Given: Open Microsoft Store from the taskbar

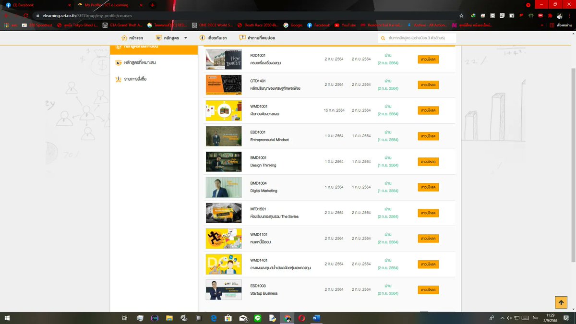Looking at the screenshot, I should [x=228, y=318].
